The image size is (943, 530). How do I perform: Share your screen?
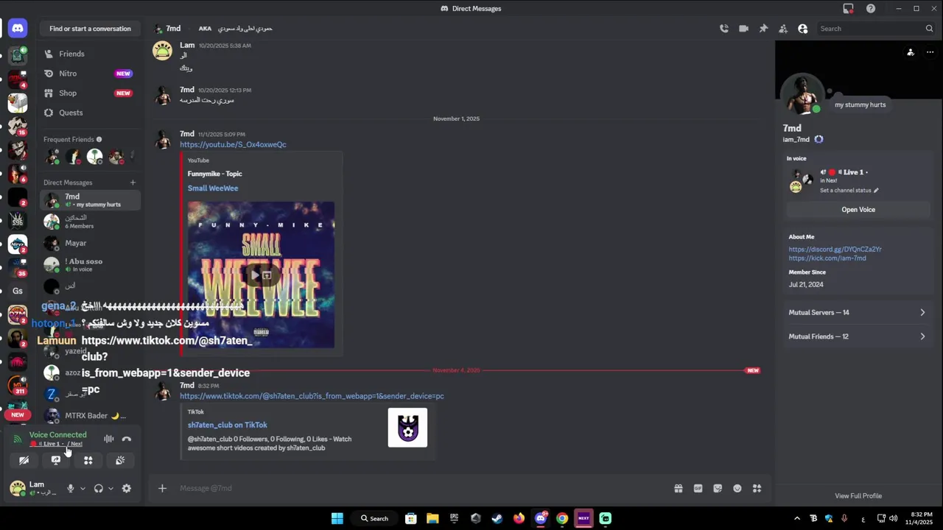pos(56,460)
